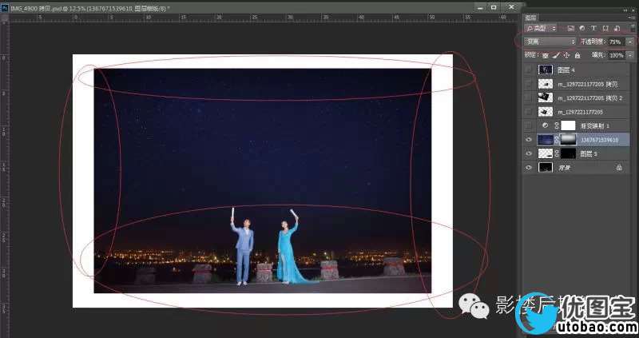Image resolution: width=639 pixels, height=338 pixels.
Task: Select 图层 5 layer thumbnail
Action: (x=546, y=153)
